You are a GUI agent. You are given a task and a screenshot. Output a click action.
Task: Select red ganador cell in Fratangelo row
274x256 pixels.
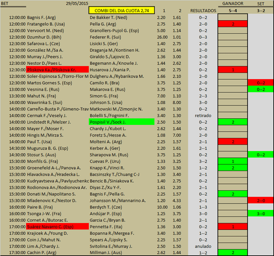(233, 24)
